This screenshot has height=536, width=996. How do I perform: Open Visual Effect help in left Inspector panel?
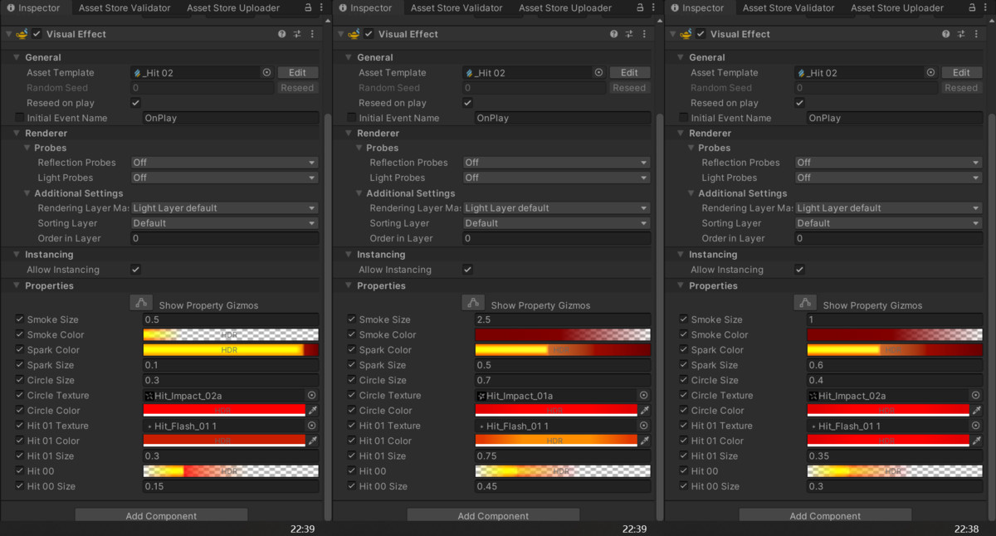282,34
